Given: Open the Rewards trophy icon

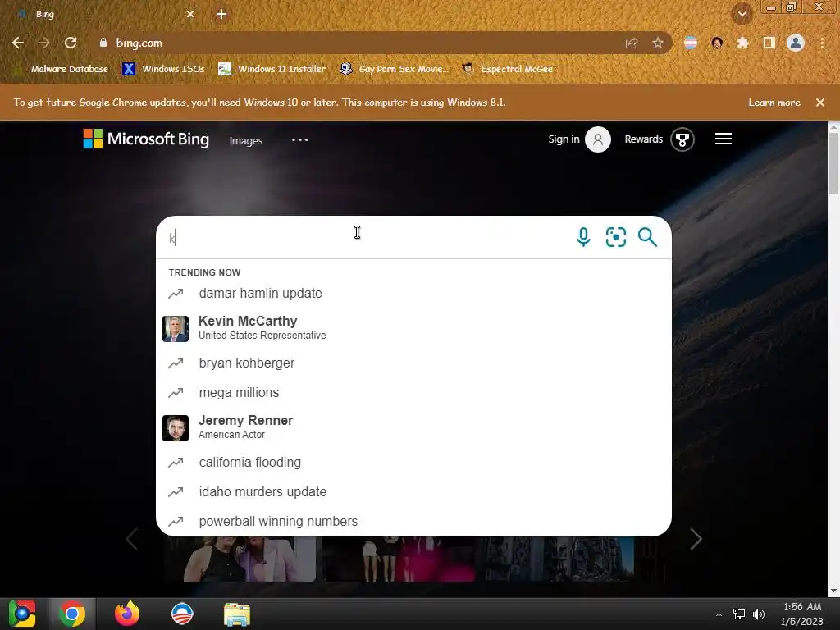Looking at the screenshot, I should pos(682,139).
